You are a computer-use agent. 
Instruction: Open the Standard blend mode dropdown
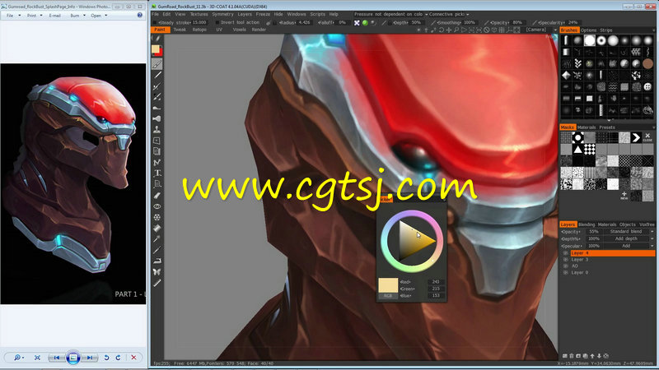[x=629, y=232]
